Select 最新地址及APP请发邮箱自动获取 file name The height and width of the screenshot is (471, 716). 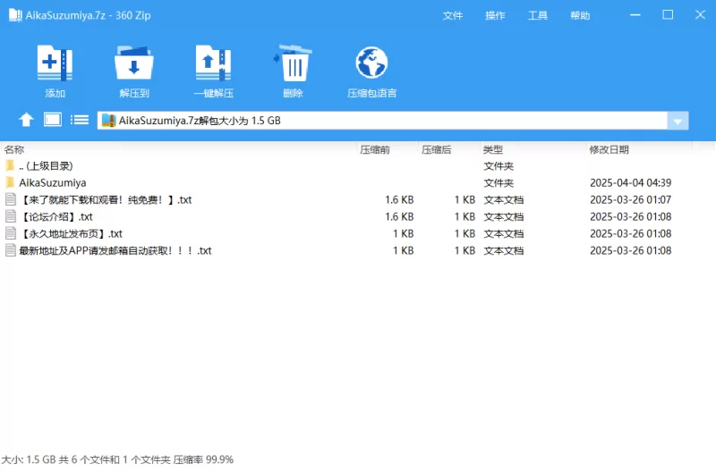point(115,250)
